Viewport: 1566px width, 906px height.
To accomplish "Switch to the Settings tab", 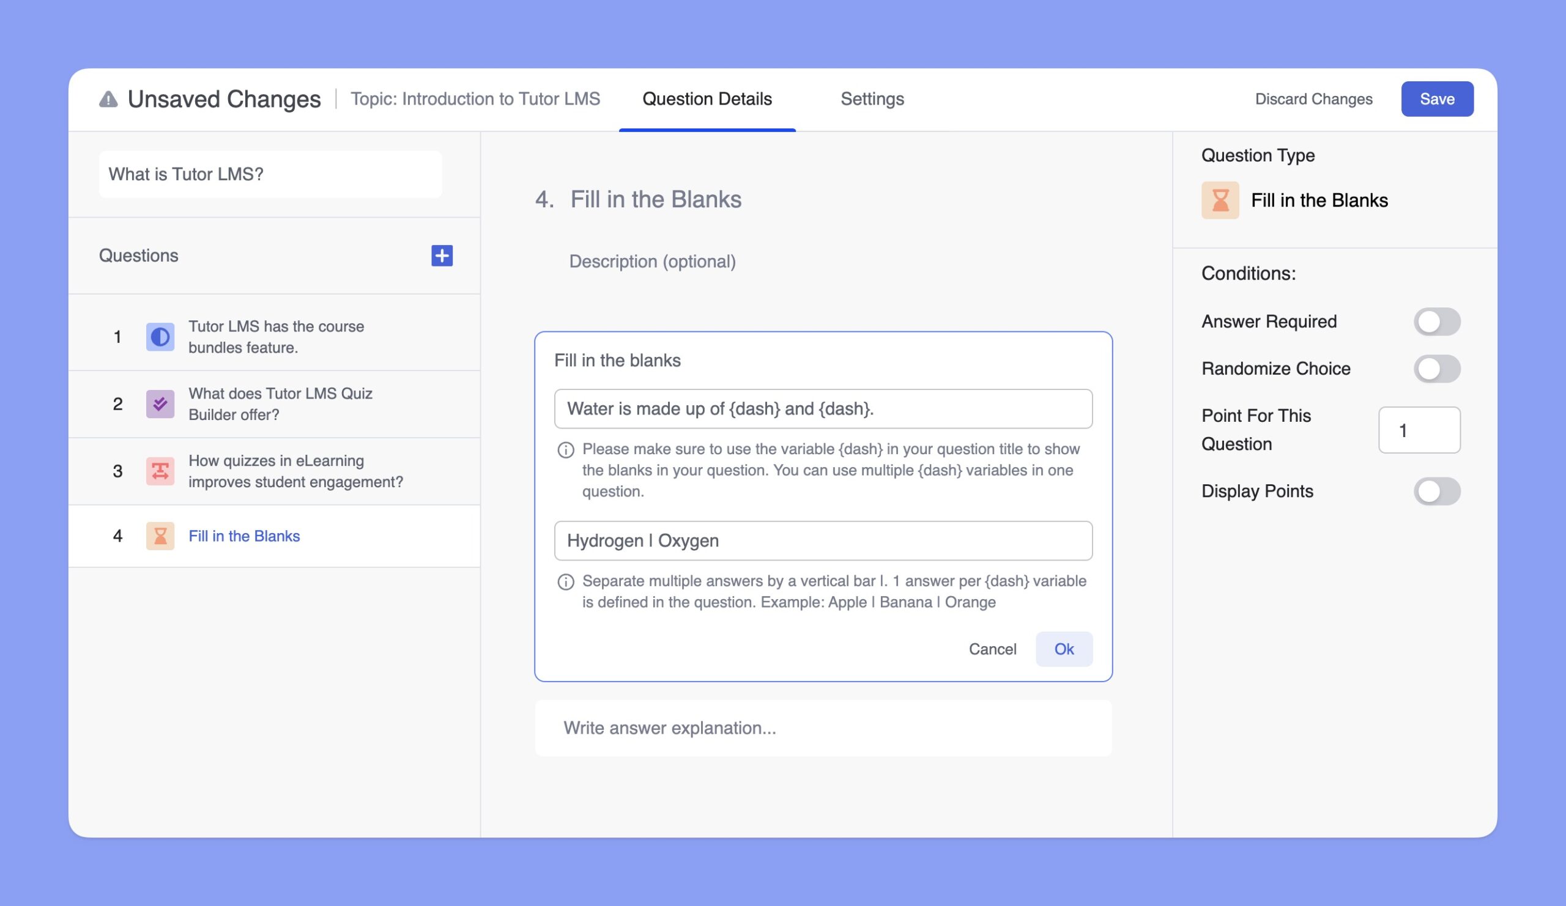I will [872, 100].
